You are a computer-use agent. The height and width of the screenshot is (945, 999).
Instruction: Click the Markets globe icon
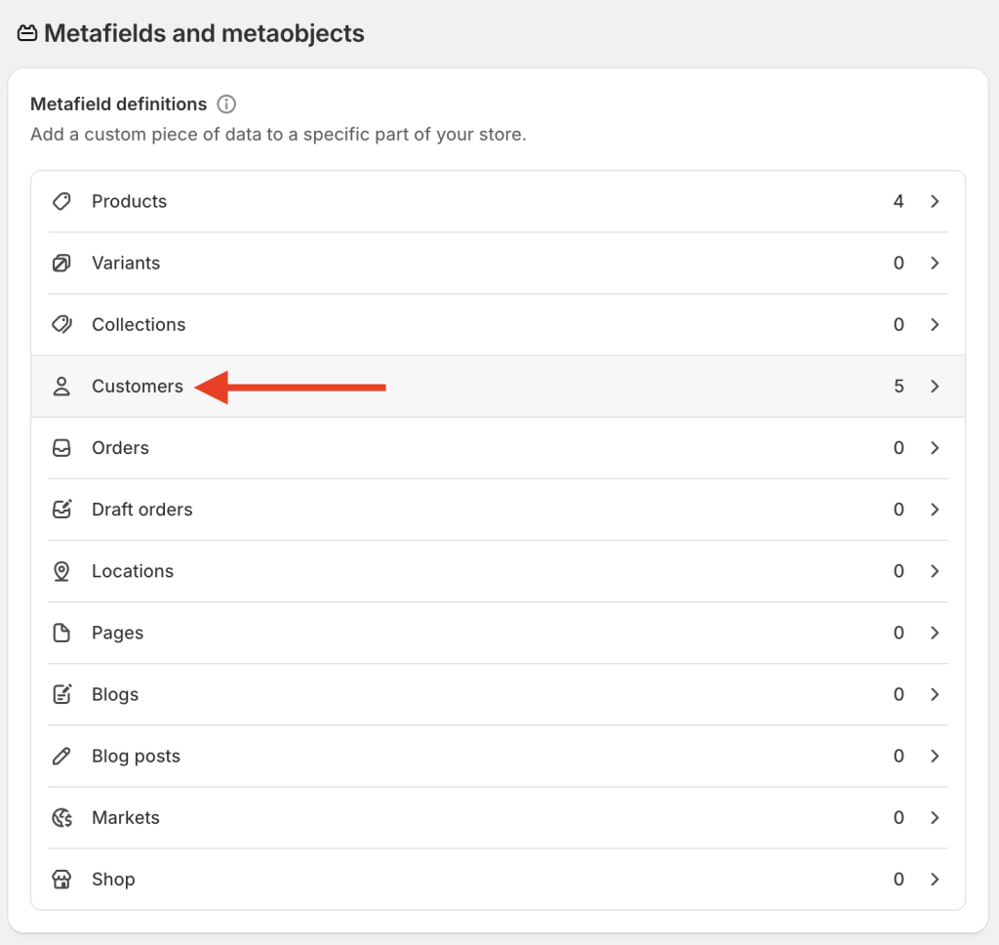pos(61,817)
